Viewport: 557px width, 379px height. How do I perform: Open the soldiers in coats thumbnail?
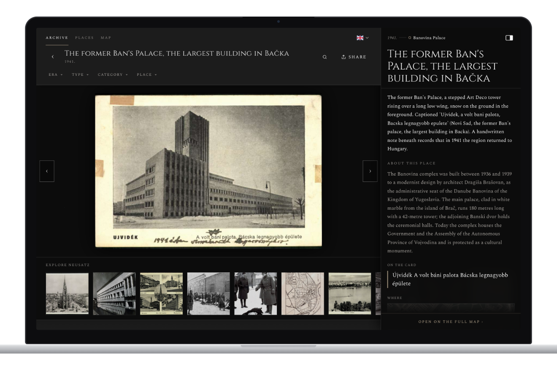(x=256, y=294)
